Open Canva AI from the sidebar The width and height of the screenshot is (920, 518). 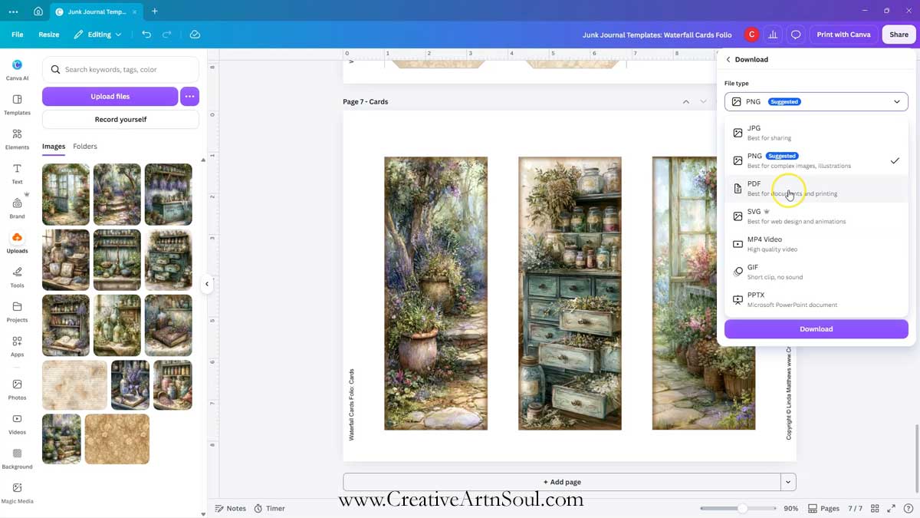(x=17, y=69)
